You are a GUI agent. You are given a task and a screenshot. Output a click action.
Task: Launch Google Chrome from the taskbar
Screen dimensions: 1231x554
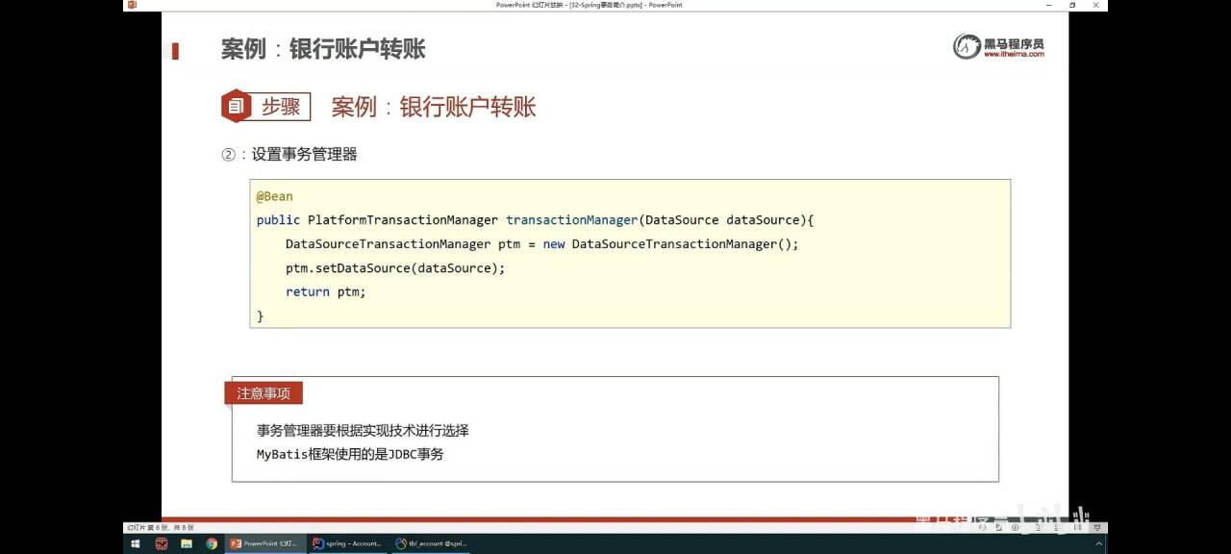(x=212, y=543)
